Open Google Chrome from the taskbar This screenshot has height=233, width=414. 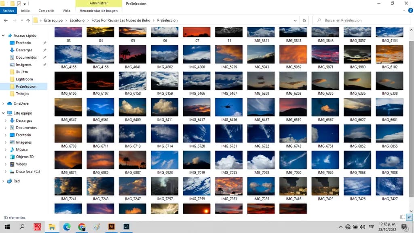(x=82, y=227)
